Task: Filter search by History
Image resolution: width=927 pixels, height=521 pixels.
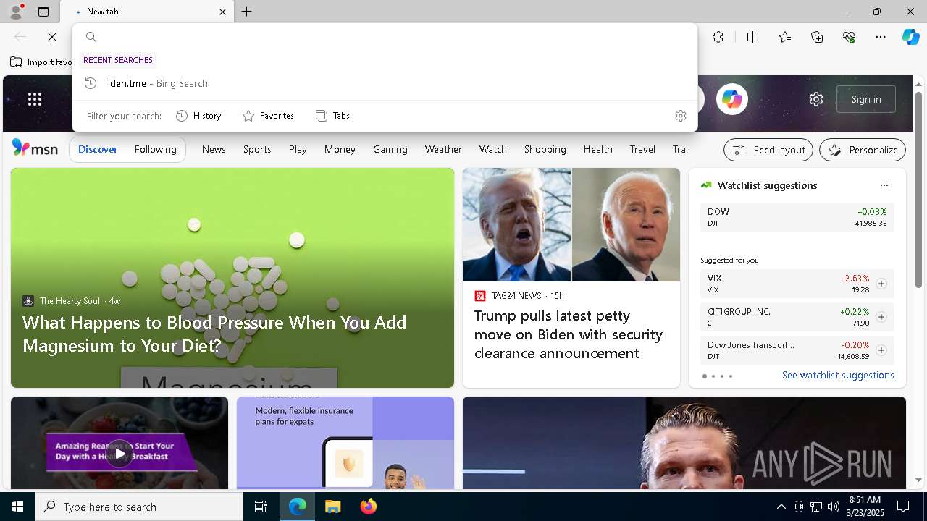Action: coord(198,116)
